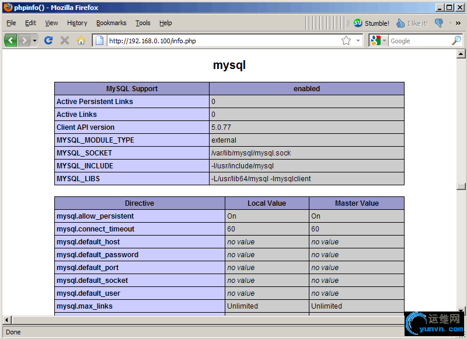Screen dimensions: 467x339
Task: Click the Back navigation arrow
Action: [11, 40]
